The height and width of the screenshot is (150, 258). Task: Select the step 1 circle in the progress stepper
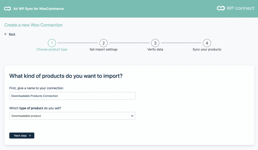coord(52,43)
